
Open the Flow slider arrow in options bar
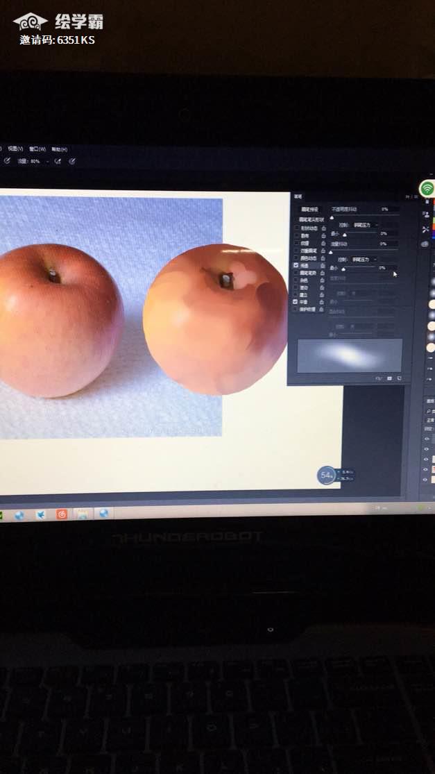click(x=47, y=162)
